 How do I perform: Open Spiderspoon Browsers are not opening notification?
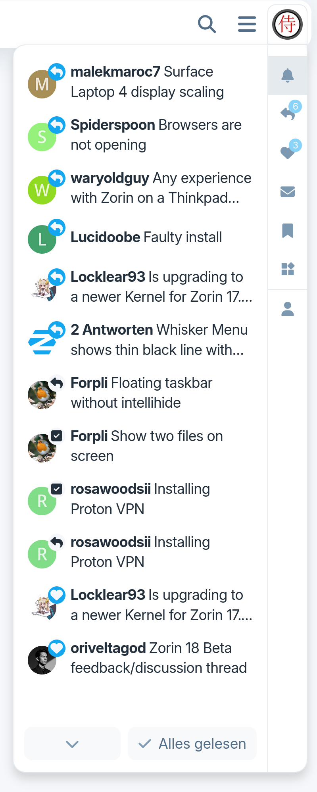click(x=156, y=135)
